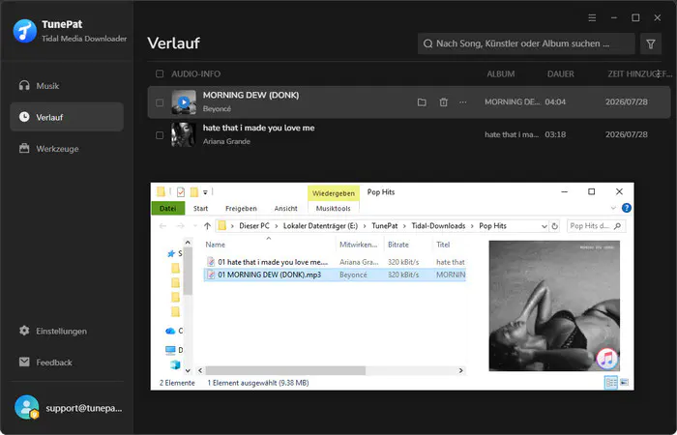This screenshot has width=677, height=435.
Task: Click the search magnifier icon in Explorer search box
Action: tap(617, 225)
